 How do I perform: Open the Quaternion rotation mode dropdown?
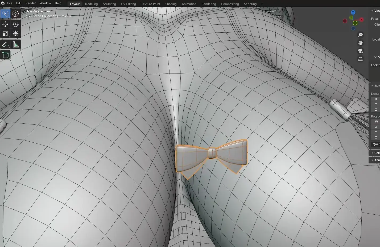[x=376, y=144]
